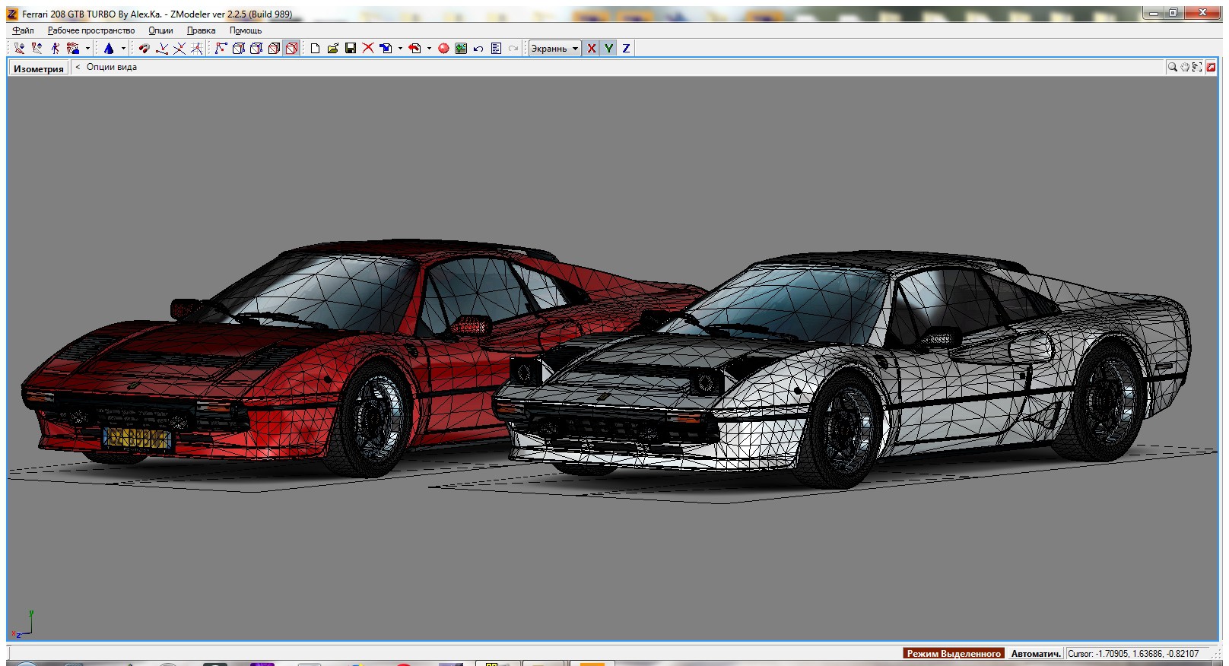The width and height of the screenshot is (1229, 666).
Task: Create a new blank file
Action: (316, 49)
